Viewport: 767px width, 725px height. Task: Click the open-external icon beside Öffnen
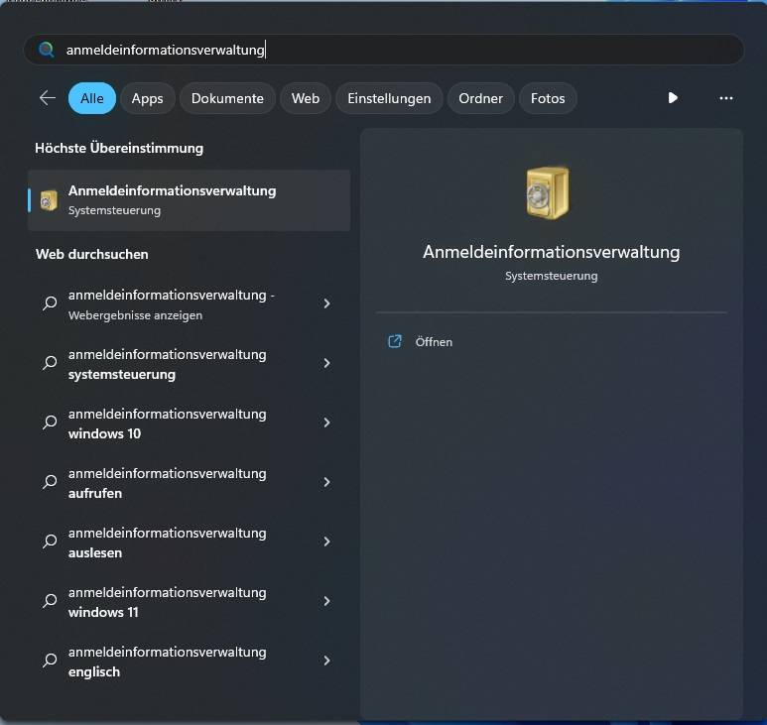coord(395,341)
